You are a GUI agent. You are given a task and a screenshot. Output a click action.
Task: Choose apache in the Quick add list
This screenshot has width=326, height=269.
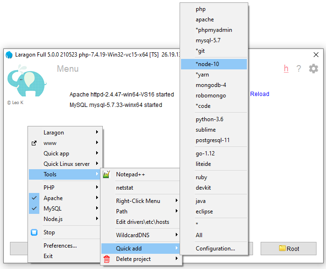tap(214, 19)
